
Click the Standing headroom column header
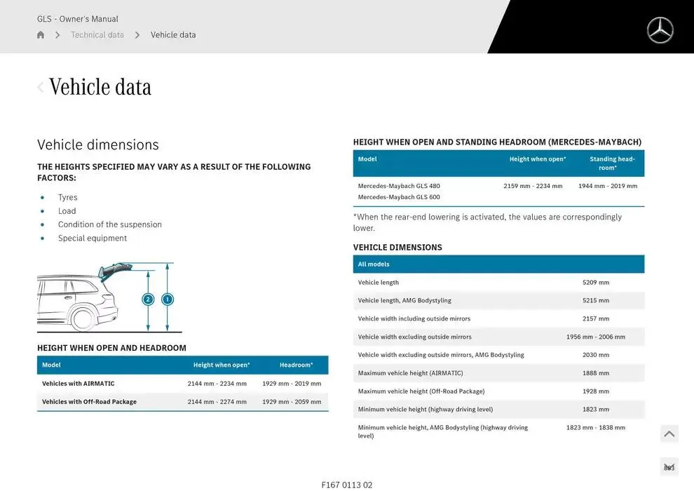(x=611, y=163)
